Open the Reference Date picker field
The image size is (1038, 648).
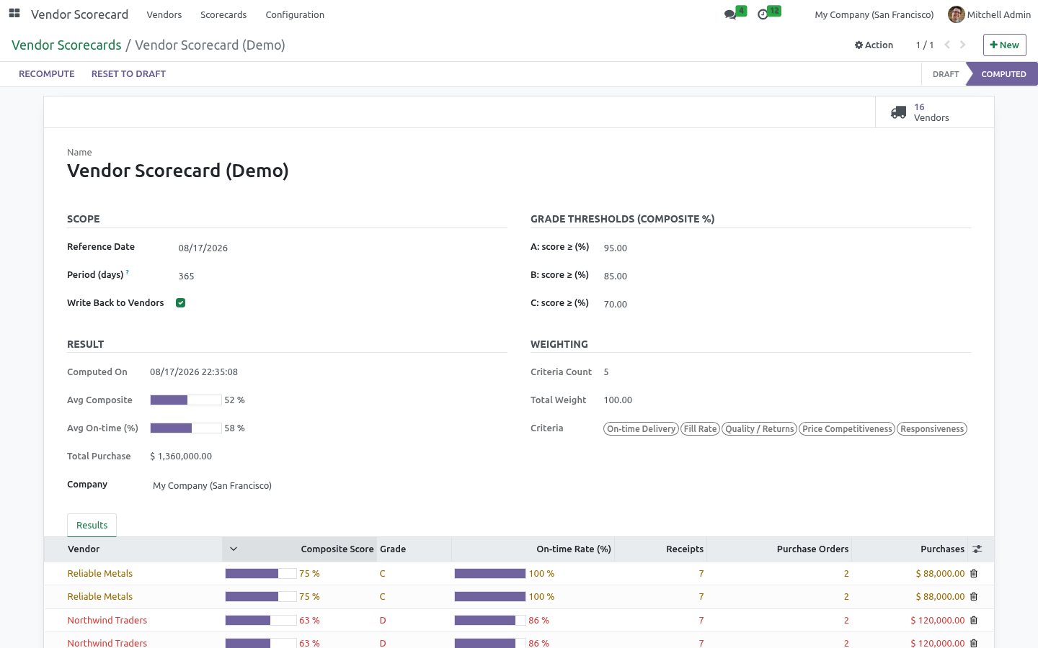pos(342,248)
